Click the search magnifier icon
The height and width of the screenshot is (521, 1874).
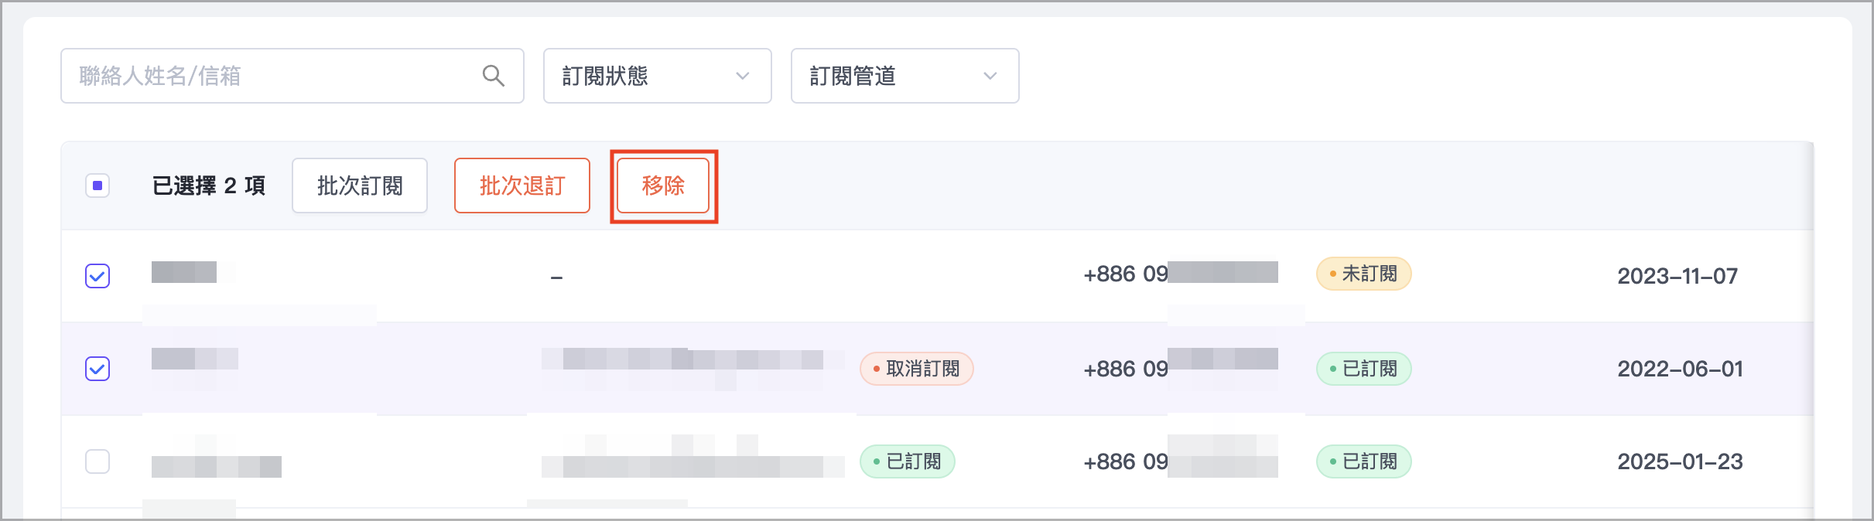click(x=493, y=76)
